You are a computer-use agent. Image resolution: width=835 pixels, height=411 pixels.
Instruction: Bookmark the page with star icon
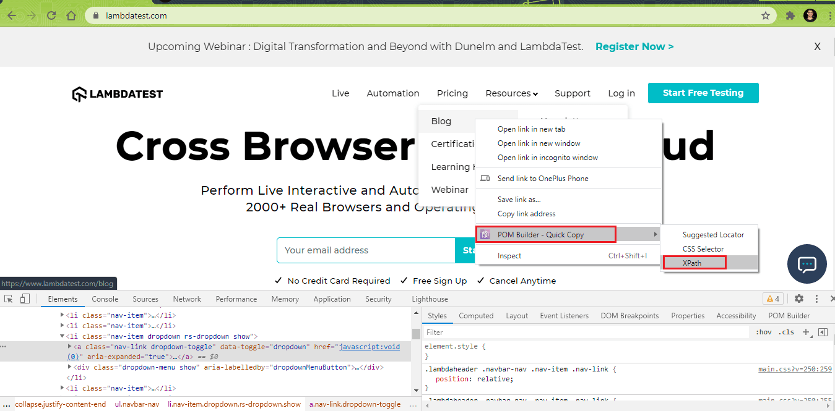[x=766, y=15]
